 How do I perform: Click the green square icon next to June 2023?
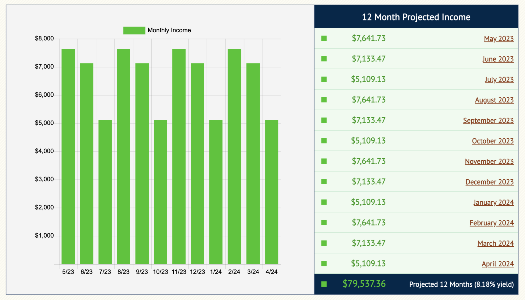pyautogui.click(x=324, y=59)
